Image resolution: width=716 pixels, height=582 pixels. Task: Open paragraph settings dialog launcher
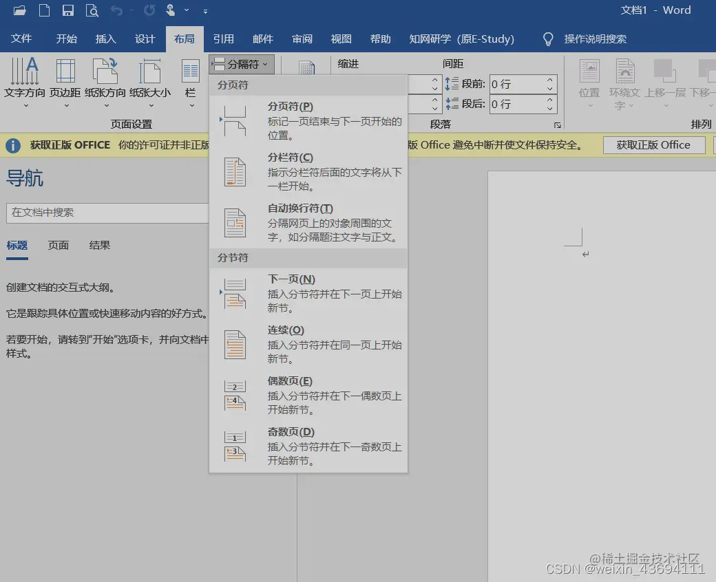[558, 125]
